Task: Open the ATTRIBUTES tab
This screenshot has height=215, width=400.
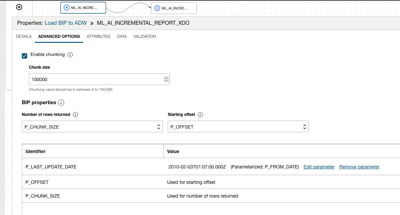Action: coord(98,36)
